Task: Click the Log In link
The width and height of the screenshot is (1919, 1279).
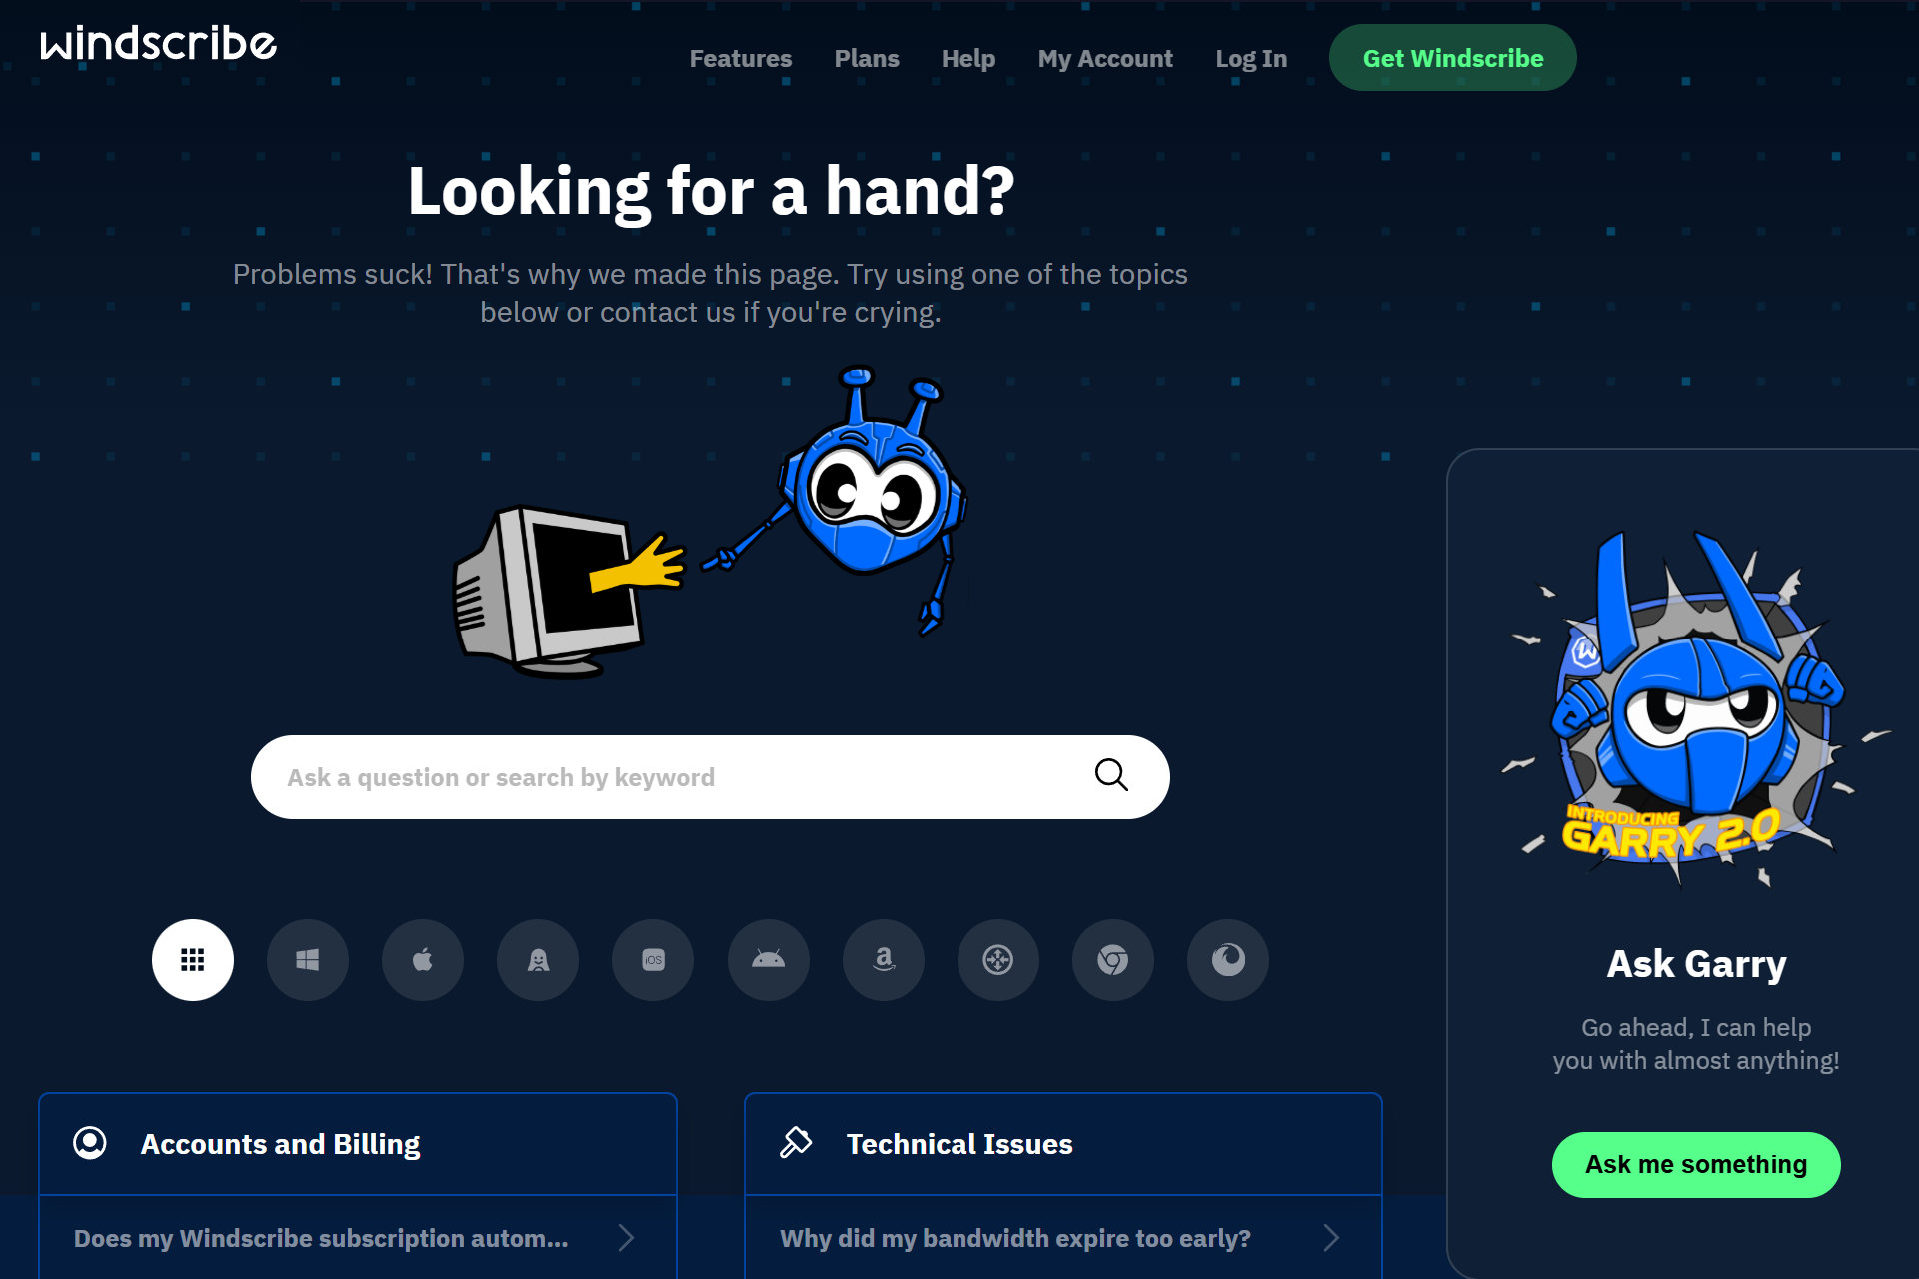Action: click(1250, 57)
